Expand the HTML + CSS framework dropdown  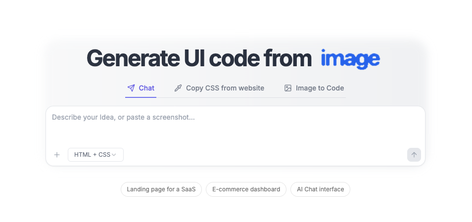coord(95,155)
